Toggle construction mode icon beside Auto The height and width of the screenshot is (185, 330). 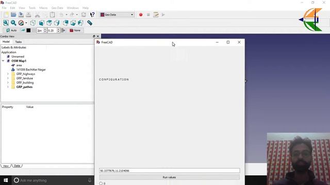point(23,30)
